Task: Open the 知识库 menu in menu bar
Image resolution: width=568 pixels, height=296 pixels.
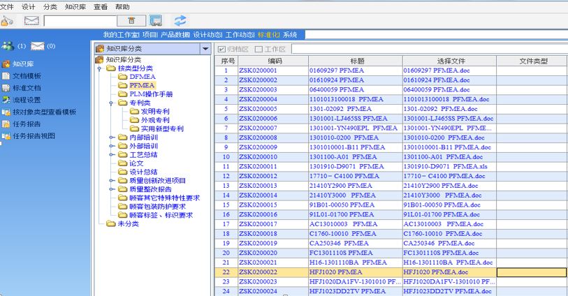Action: click(75, 6)
